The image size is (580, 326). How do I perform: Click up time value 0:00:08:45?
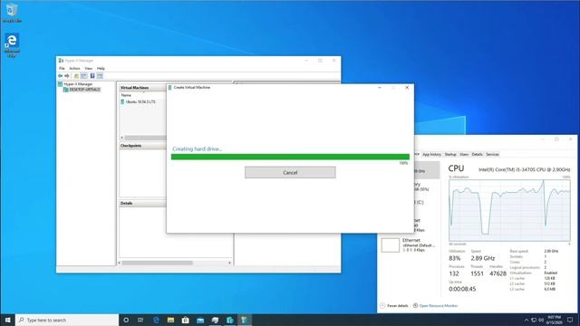462,289
